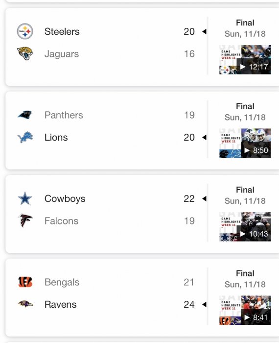
Task: Play the Panthers-Lions 8:50 highlights video
Action: click(x=245, y=143)
